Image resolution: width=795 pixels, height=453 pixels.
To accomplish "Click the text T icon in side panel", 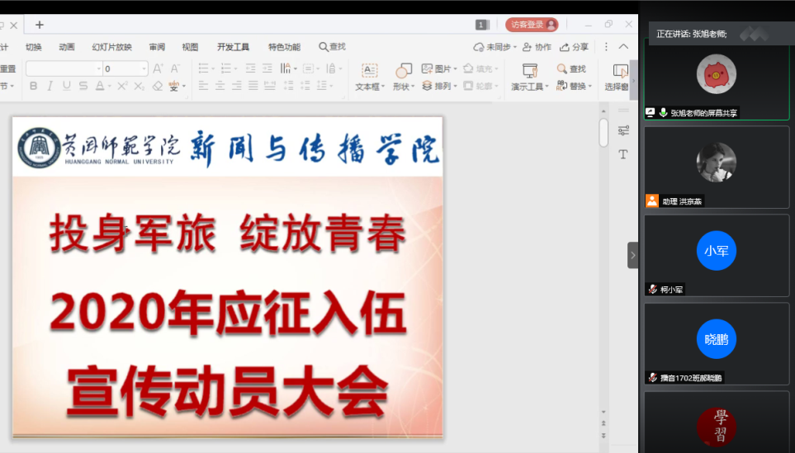I will point(623,154).
